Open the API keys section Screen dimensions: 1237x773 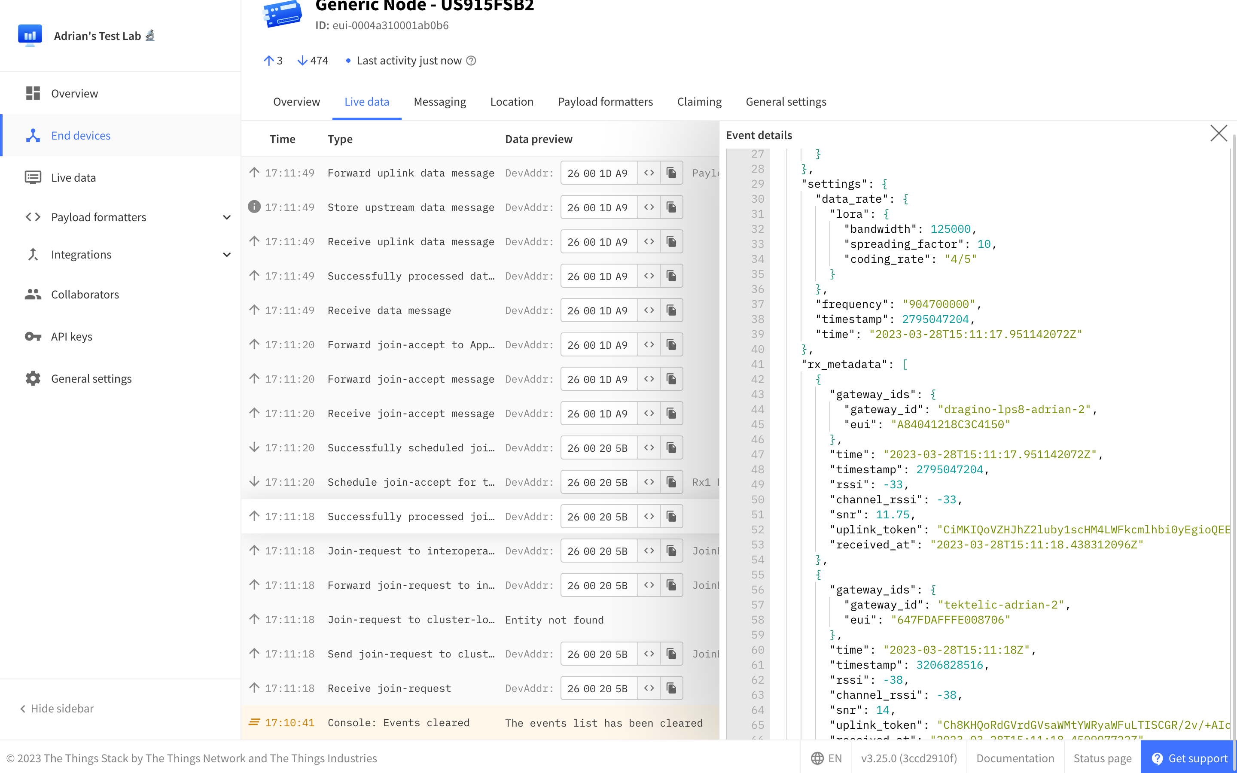[71, 336]
